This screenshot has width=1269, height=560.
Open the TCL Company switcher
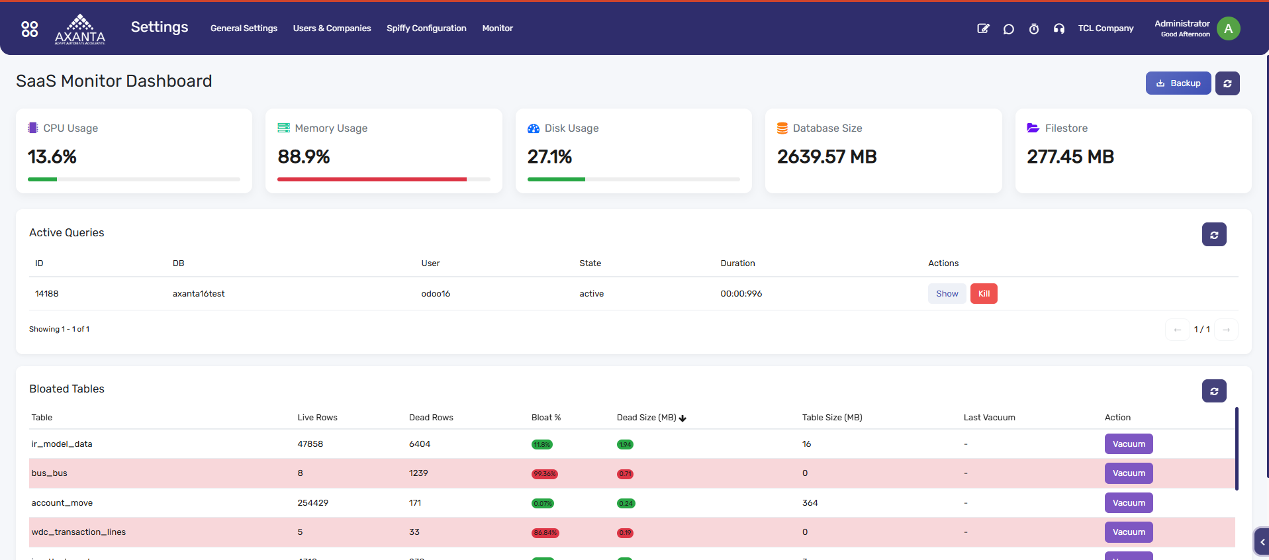(1105, 28)
